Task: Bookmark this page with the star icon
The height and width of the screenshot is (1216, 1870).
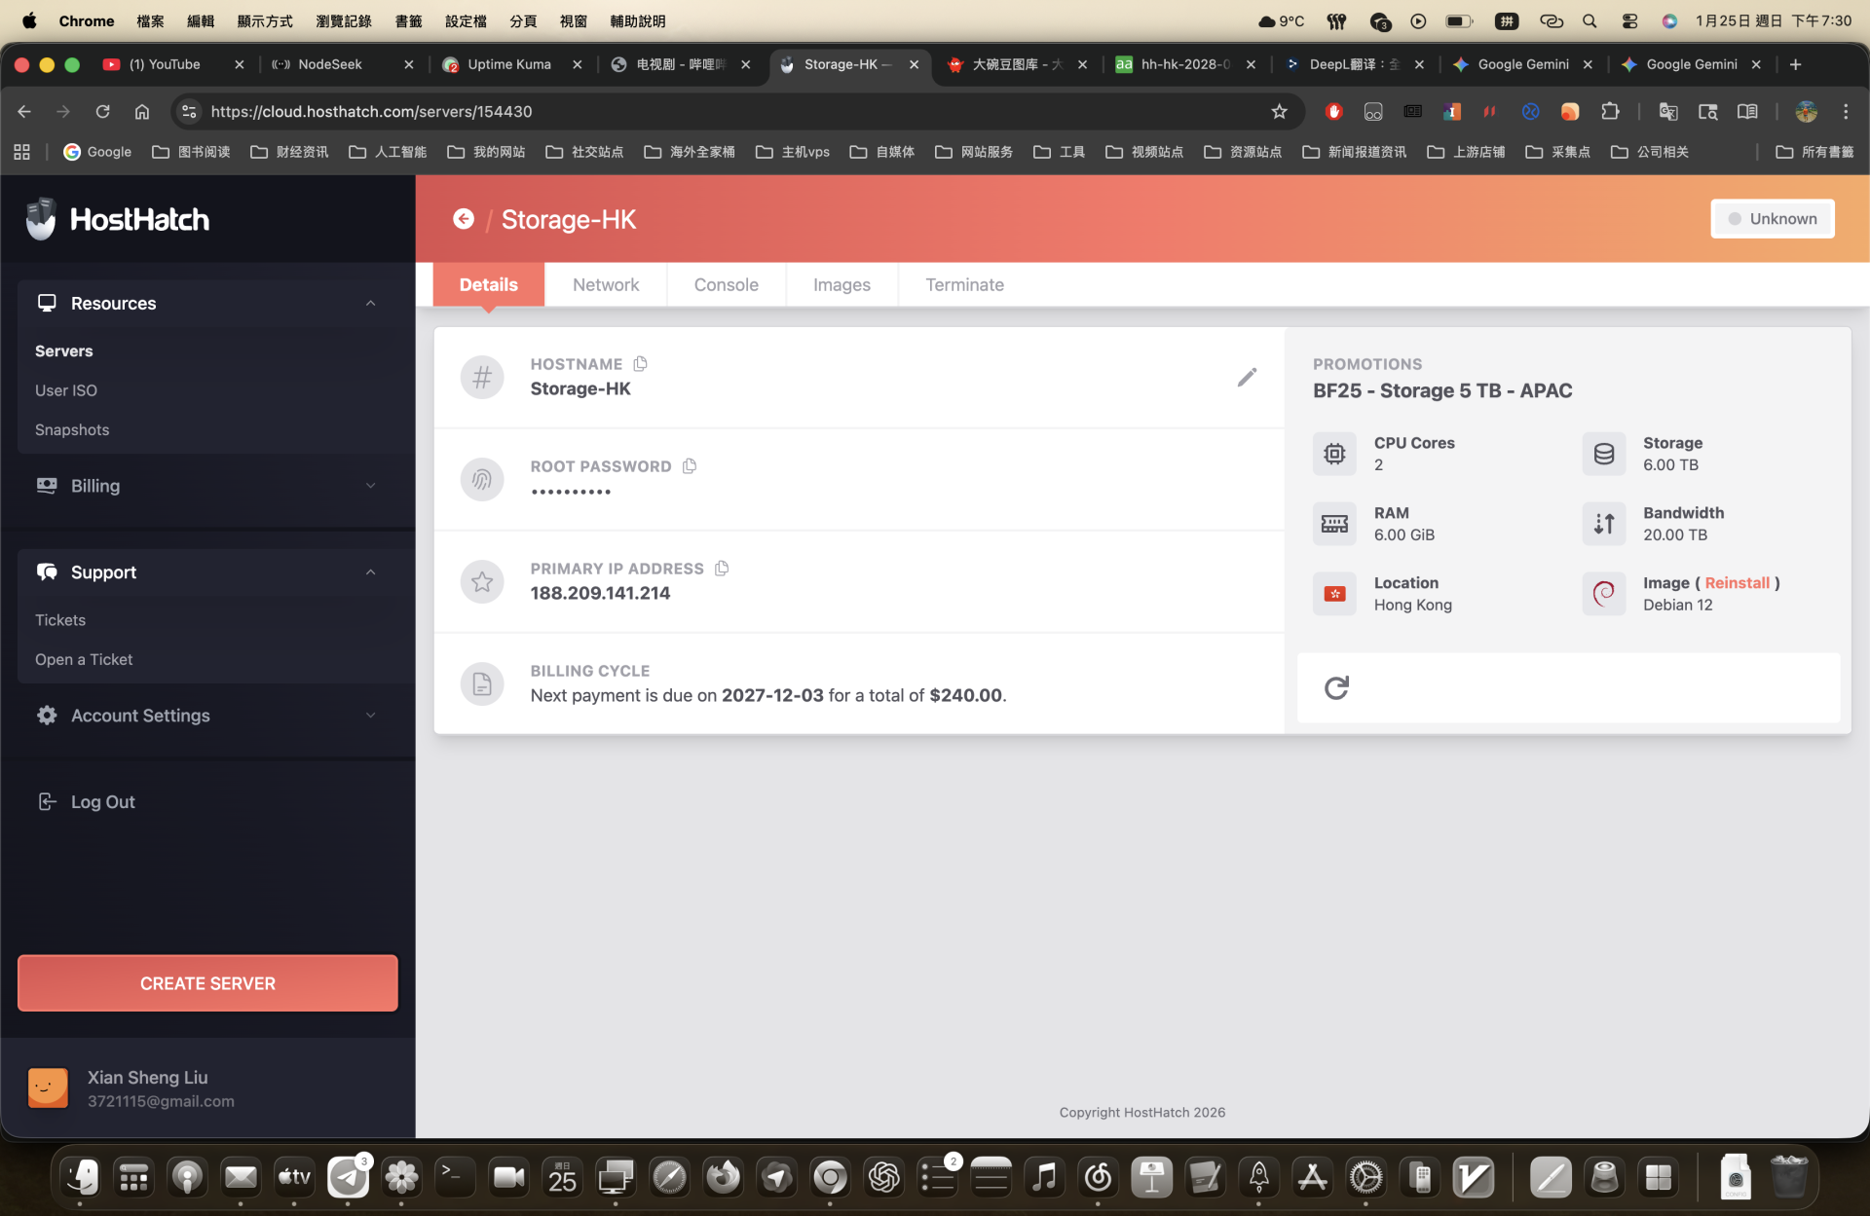Action: (x=1279, y=112)
